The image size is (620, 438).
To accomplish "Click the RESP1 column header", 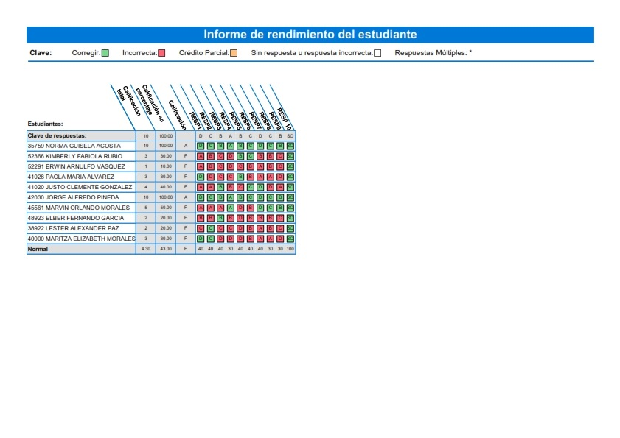I will click(195, 121).
